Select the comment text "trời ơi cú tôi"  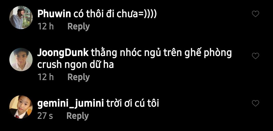[x=132, y=104]
